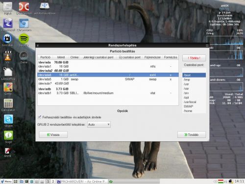Switch to workspace 2 in taskbar

coord(53,182)
